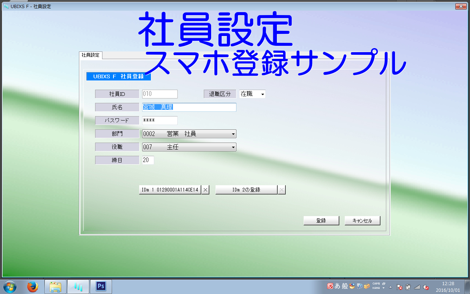The width and height of the screenshot is (470, 294).
Task: Open Firefox from the taskbar
Action: coord(33,287)
